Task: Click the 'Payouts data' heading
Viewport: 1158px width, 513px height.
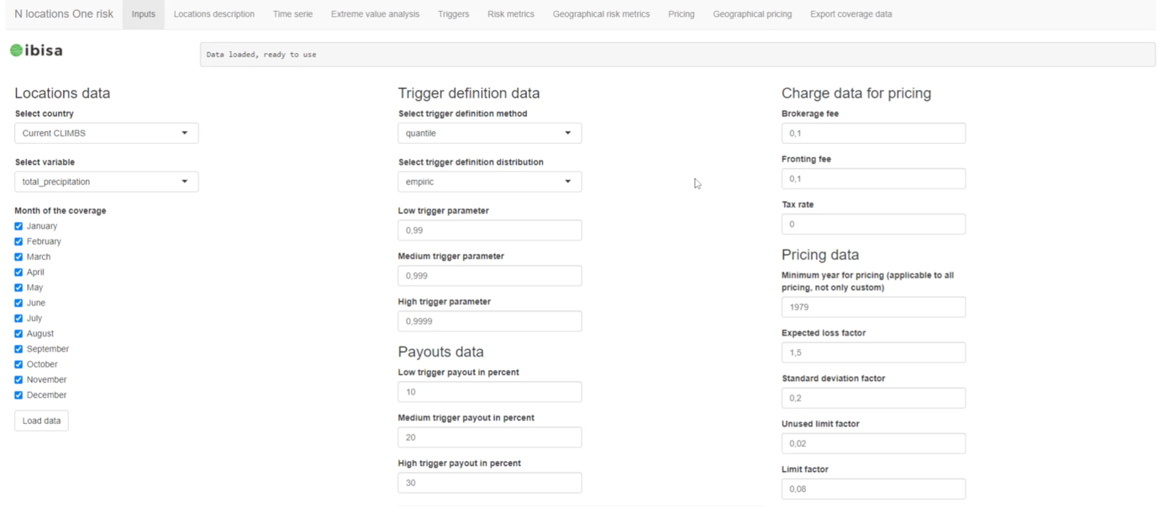Action: (441, 352)
